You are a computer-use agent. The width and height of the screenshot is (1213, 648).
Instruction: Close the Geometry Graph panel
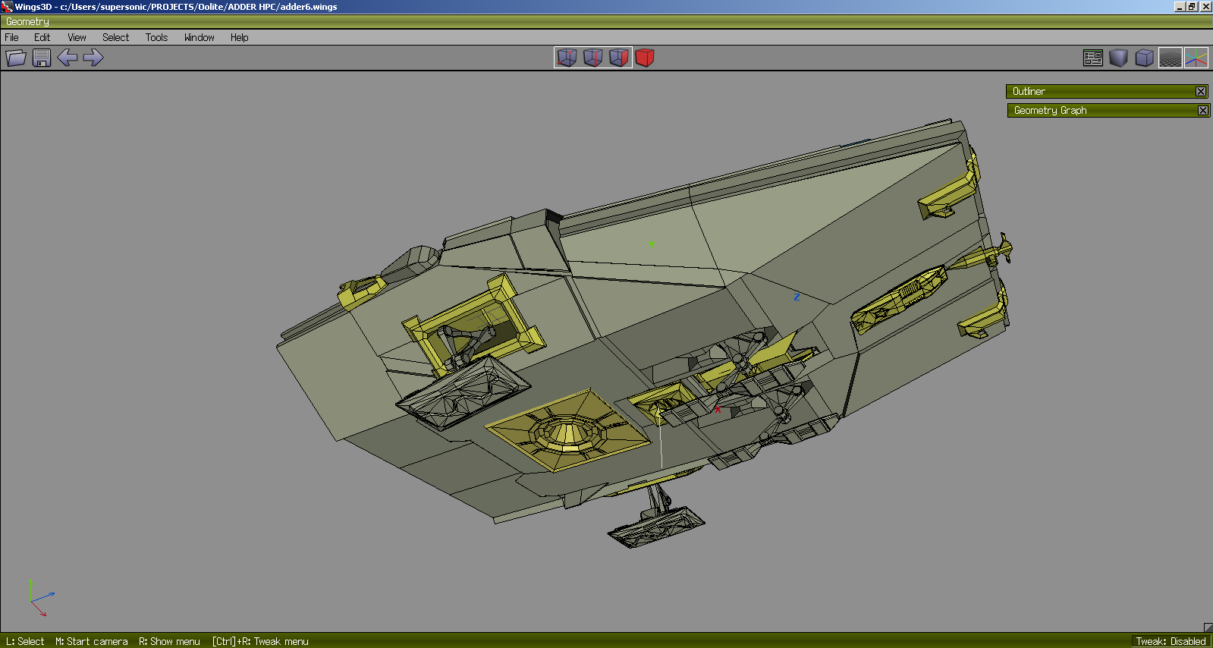click(1203, 111)
